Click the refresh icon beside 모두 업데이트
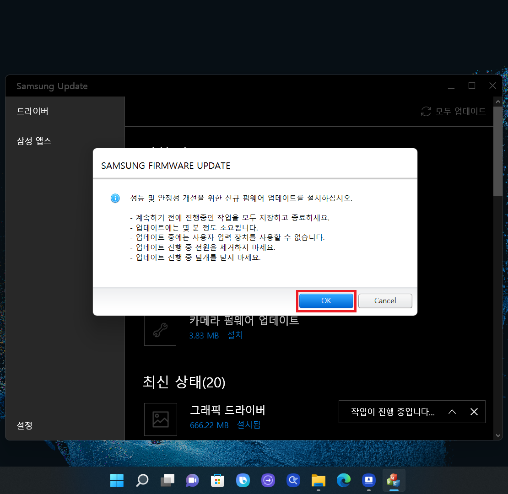 click(x=426, y=111)
